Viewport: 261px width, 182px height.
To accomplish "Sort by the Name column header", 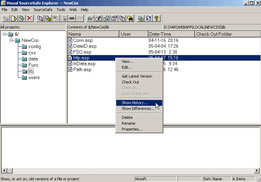I will tap(94, 34).
